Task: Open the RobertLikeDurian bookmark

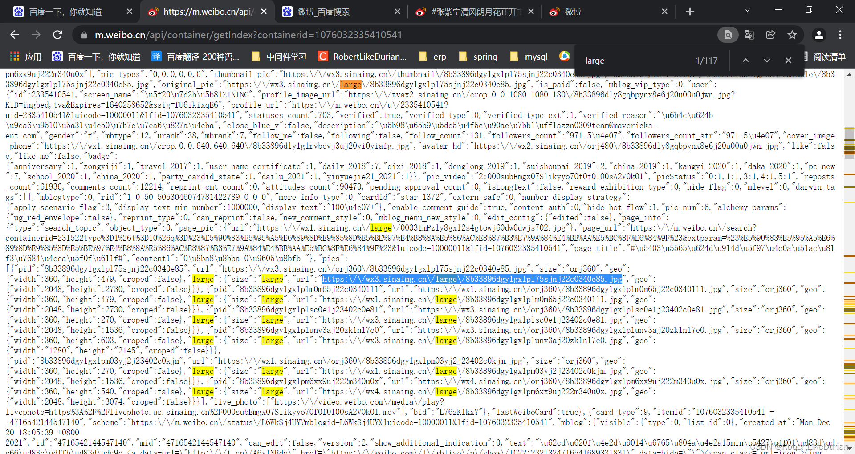Action: pos(362,57)
